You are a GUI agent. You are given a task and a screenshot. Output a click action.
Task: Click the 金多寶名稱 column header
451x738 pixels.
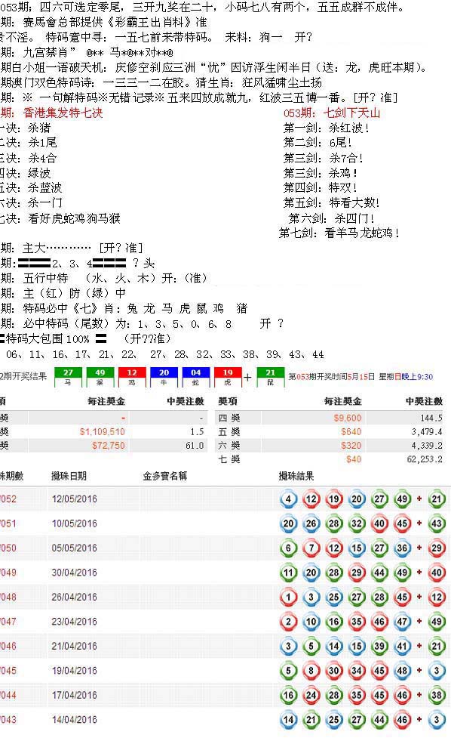pos(165,476)
